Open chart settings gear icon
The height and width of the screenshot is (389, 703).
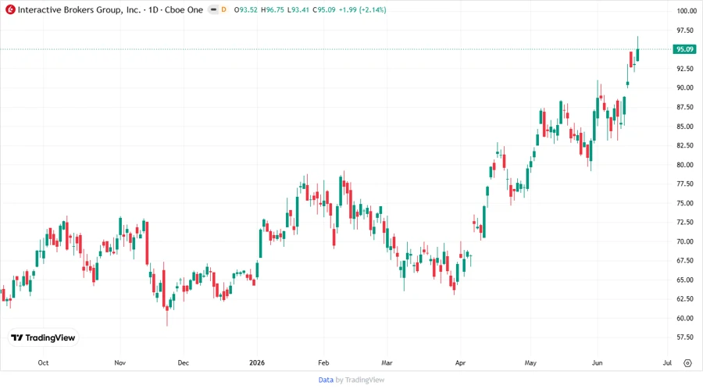tap(687, 363)
